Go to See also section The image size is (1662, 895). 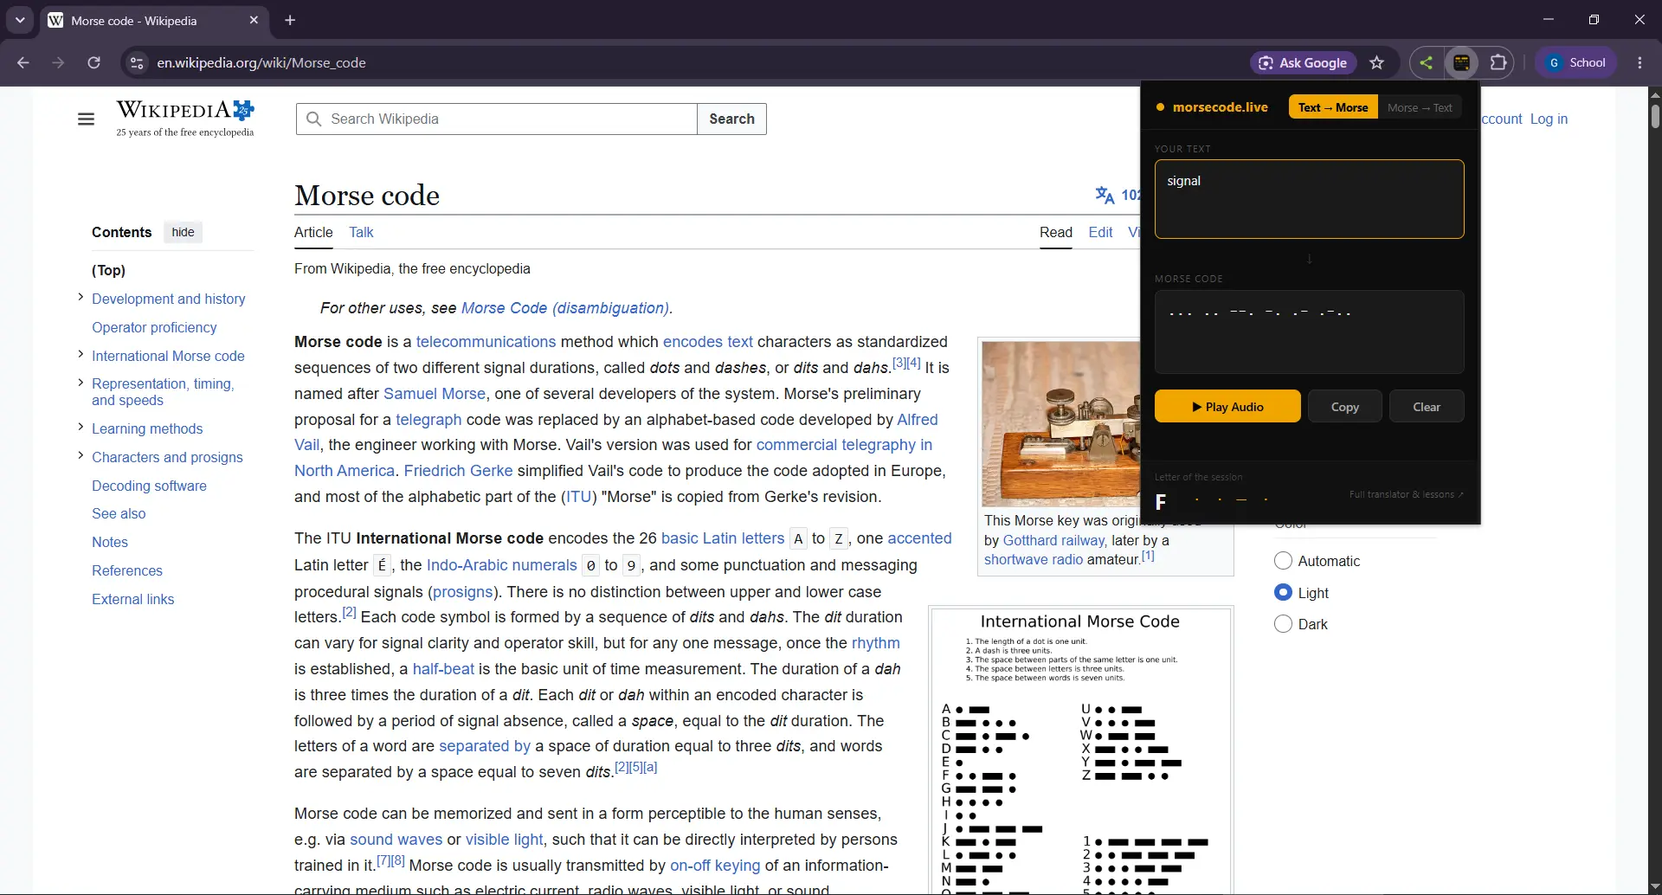(119, 513)
